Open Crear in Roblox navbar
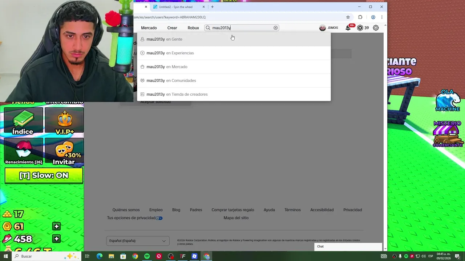 coord(172,28)
